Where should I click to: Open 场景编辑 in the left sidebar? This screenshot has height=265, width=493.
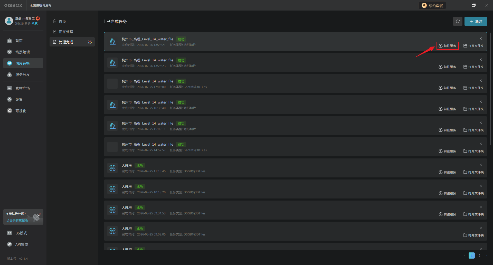point(23,52)
